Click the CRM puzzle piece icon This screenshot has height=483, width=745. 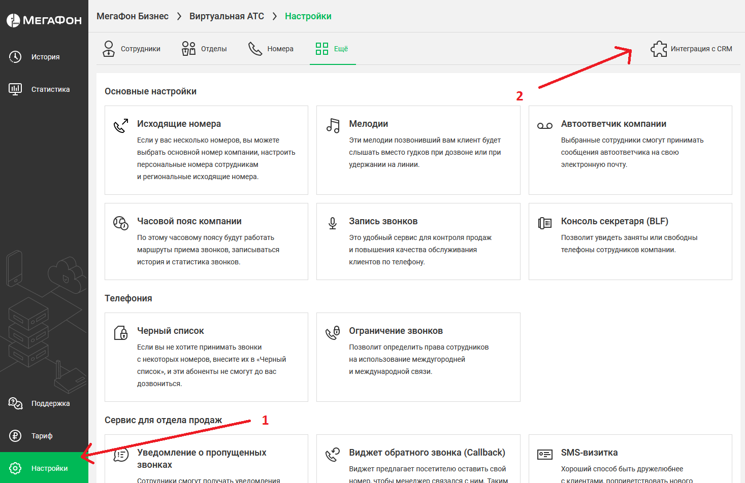click(x=659, y=49)
